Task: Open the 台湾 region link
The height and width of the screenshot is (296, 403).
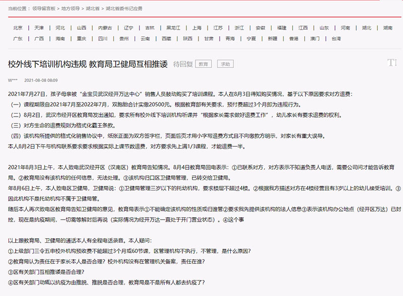Action: pos(336,39)
